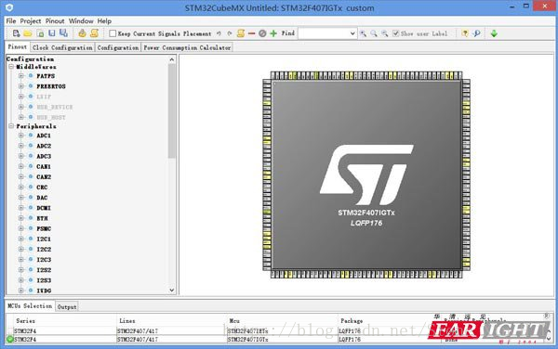The image size is (558, 349).
Task: Select the Pinout tab
Action: (x=17, y=46)
